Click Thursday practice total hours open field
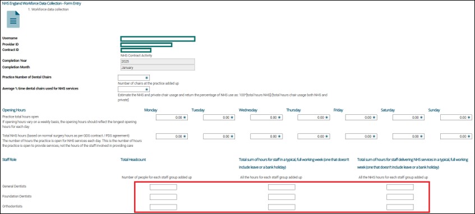Screen dimensions: 475x214 click(313, 118)
